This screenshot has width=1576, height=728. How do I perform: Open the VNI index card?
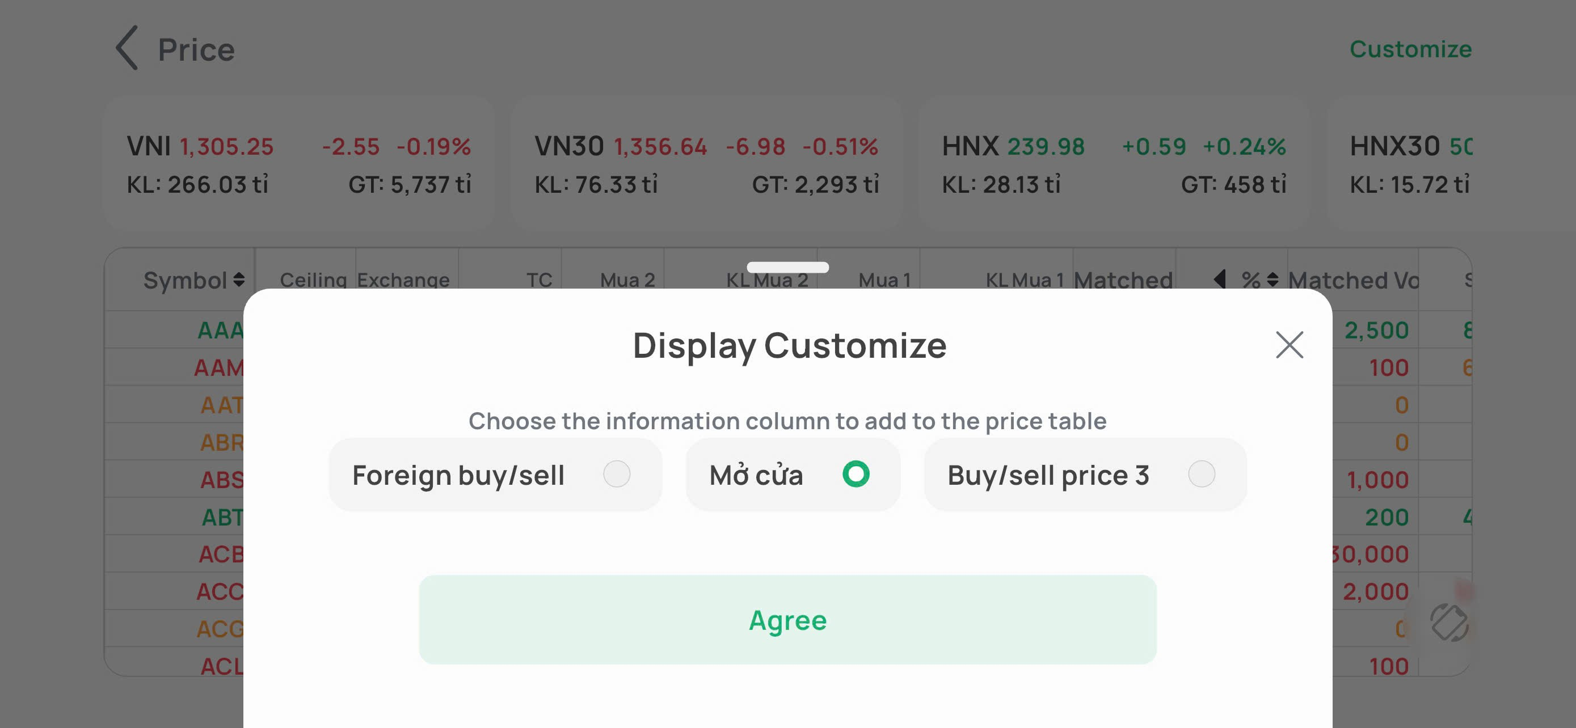tap(298, 164)
